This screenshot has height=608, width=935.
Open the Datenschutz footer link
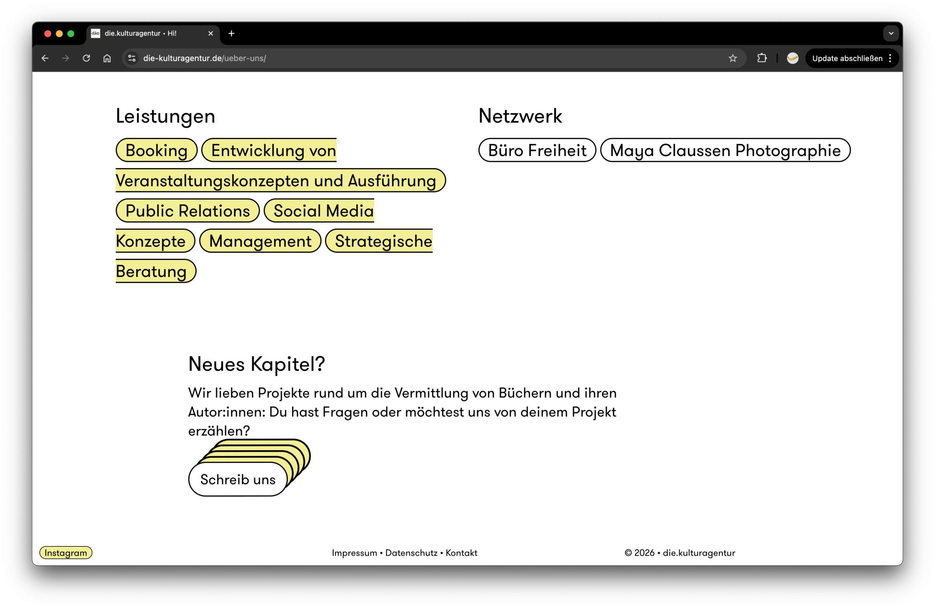pyautogui.click(x=411, y=553)
